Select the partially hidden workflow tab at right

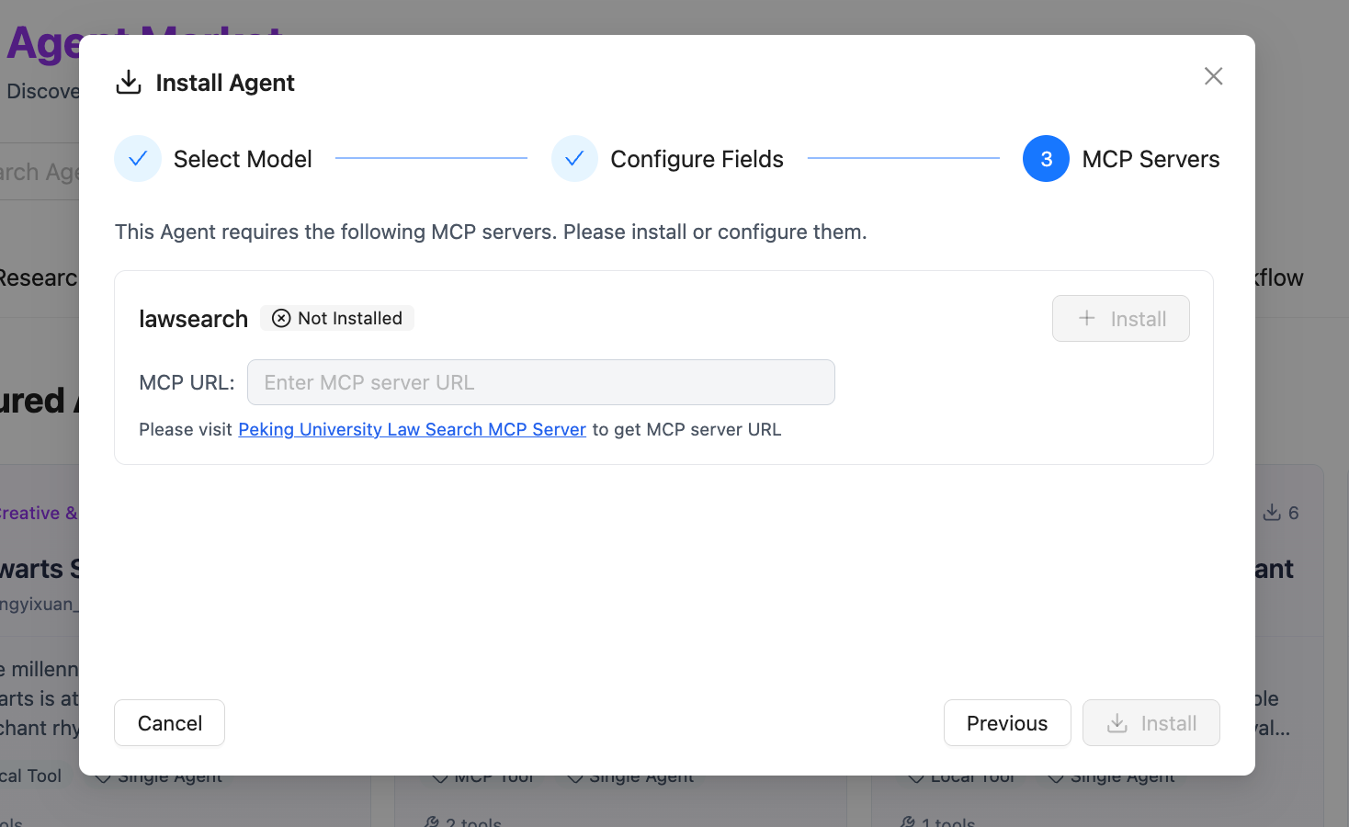[1279, 278]
